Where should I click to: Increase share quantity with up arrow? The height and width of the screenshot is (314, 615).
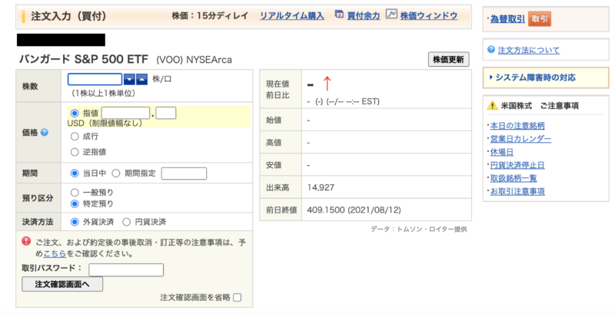pyautogui.click(x=141, y=80)
